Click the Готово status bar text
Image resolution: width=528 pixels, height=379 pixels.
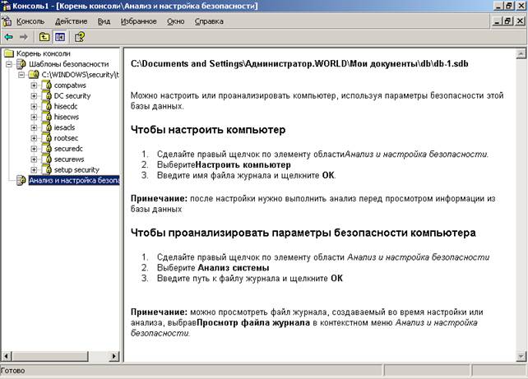pyautogui.click(x=13, y=371)
